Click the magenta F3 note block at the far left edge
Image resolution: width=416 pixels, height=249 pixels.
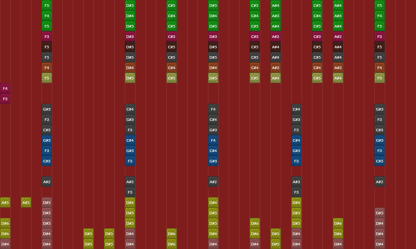5,99
